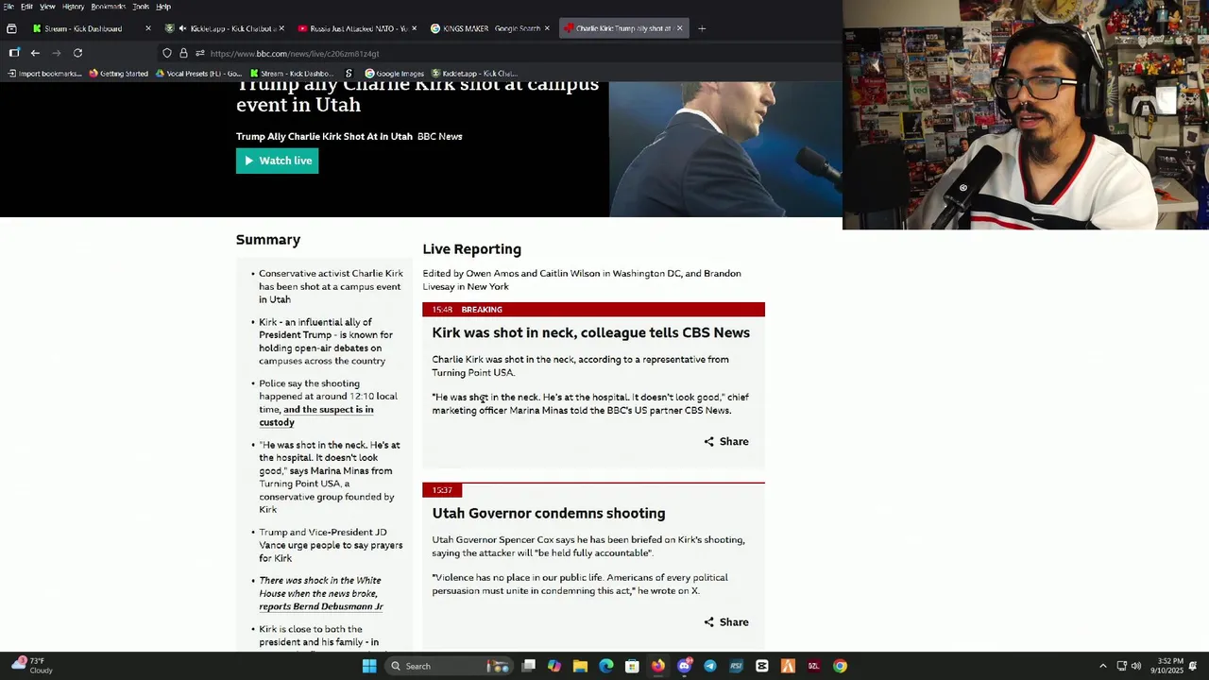
Task: Click the Watch live button
Action: [278, 161]
